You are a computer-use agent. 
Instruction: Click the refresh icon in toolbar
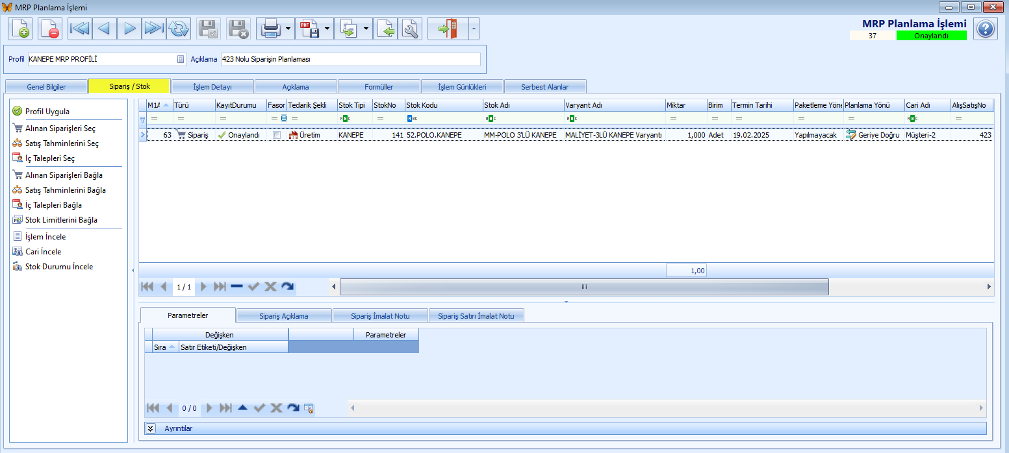click(x=179, y=29)
